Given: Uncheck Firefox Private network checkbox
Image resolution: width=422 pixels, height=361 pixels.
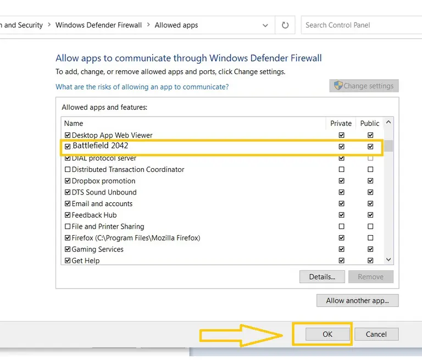Looking at the screenshot, I should coord(342,238).
